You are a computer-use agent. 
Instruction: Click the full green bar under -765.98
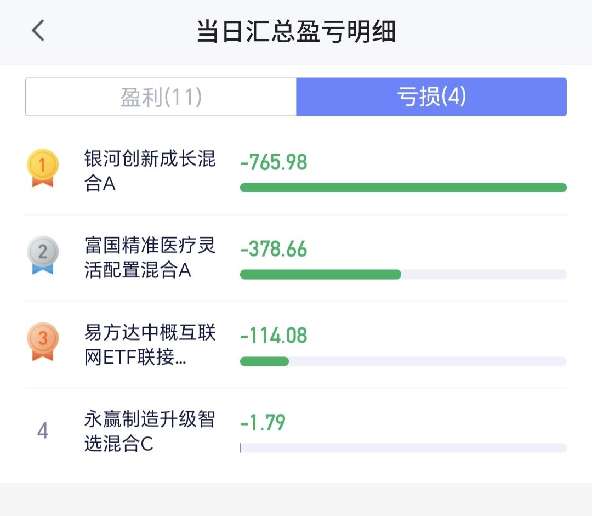click(403, 188)
